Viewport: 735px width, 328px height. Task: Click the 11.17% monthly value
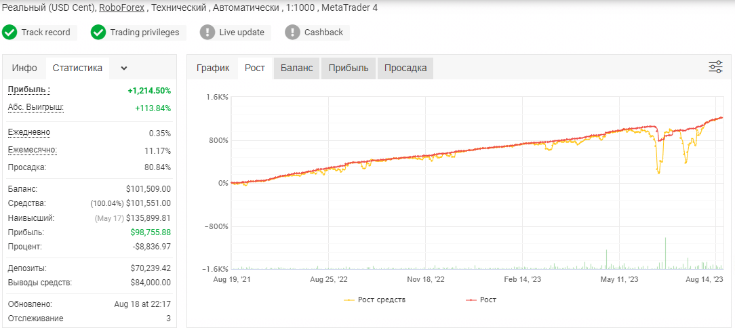coord(158,151)
